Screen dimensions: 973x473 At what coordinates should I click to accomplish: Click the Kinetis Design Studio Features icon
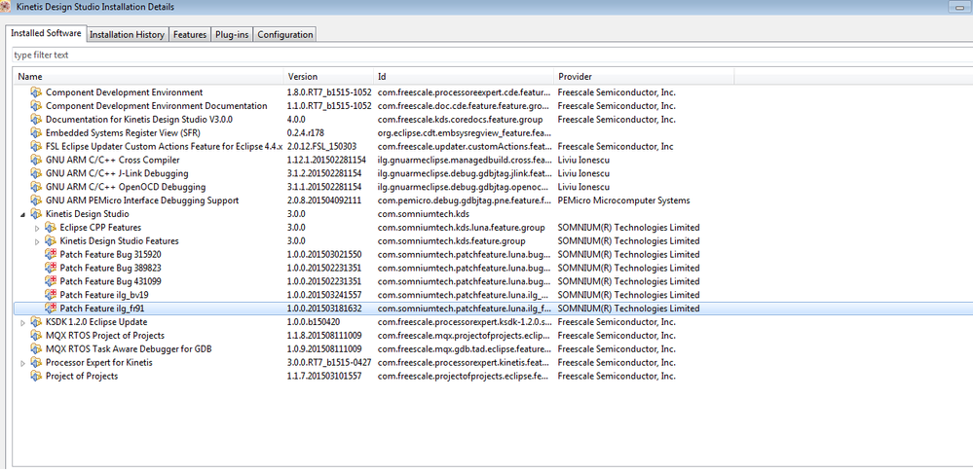51,241
